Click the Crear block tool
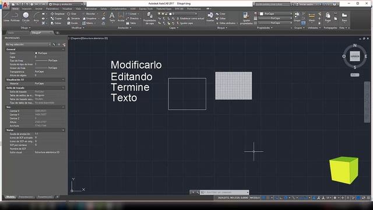 pos(220,14)
